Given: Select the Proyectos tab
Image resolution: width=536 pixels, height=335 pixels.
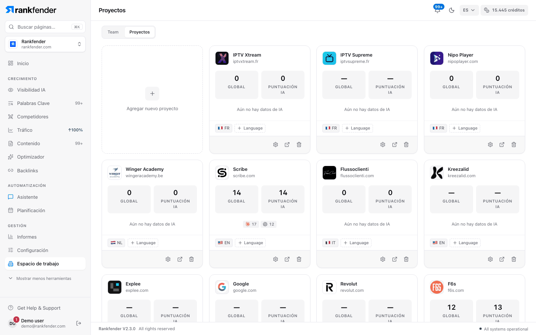Looking at the screenshot, I should coord(140,32).
